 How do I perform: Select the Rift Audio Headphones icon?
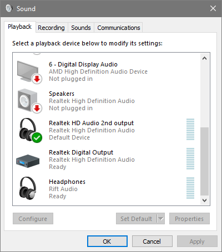point(28,188)
